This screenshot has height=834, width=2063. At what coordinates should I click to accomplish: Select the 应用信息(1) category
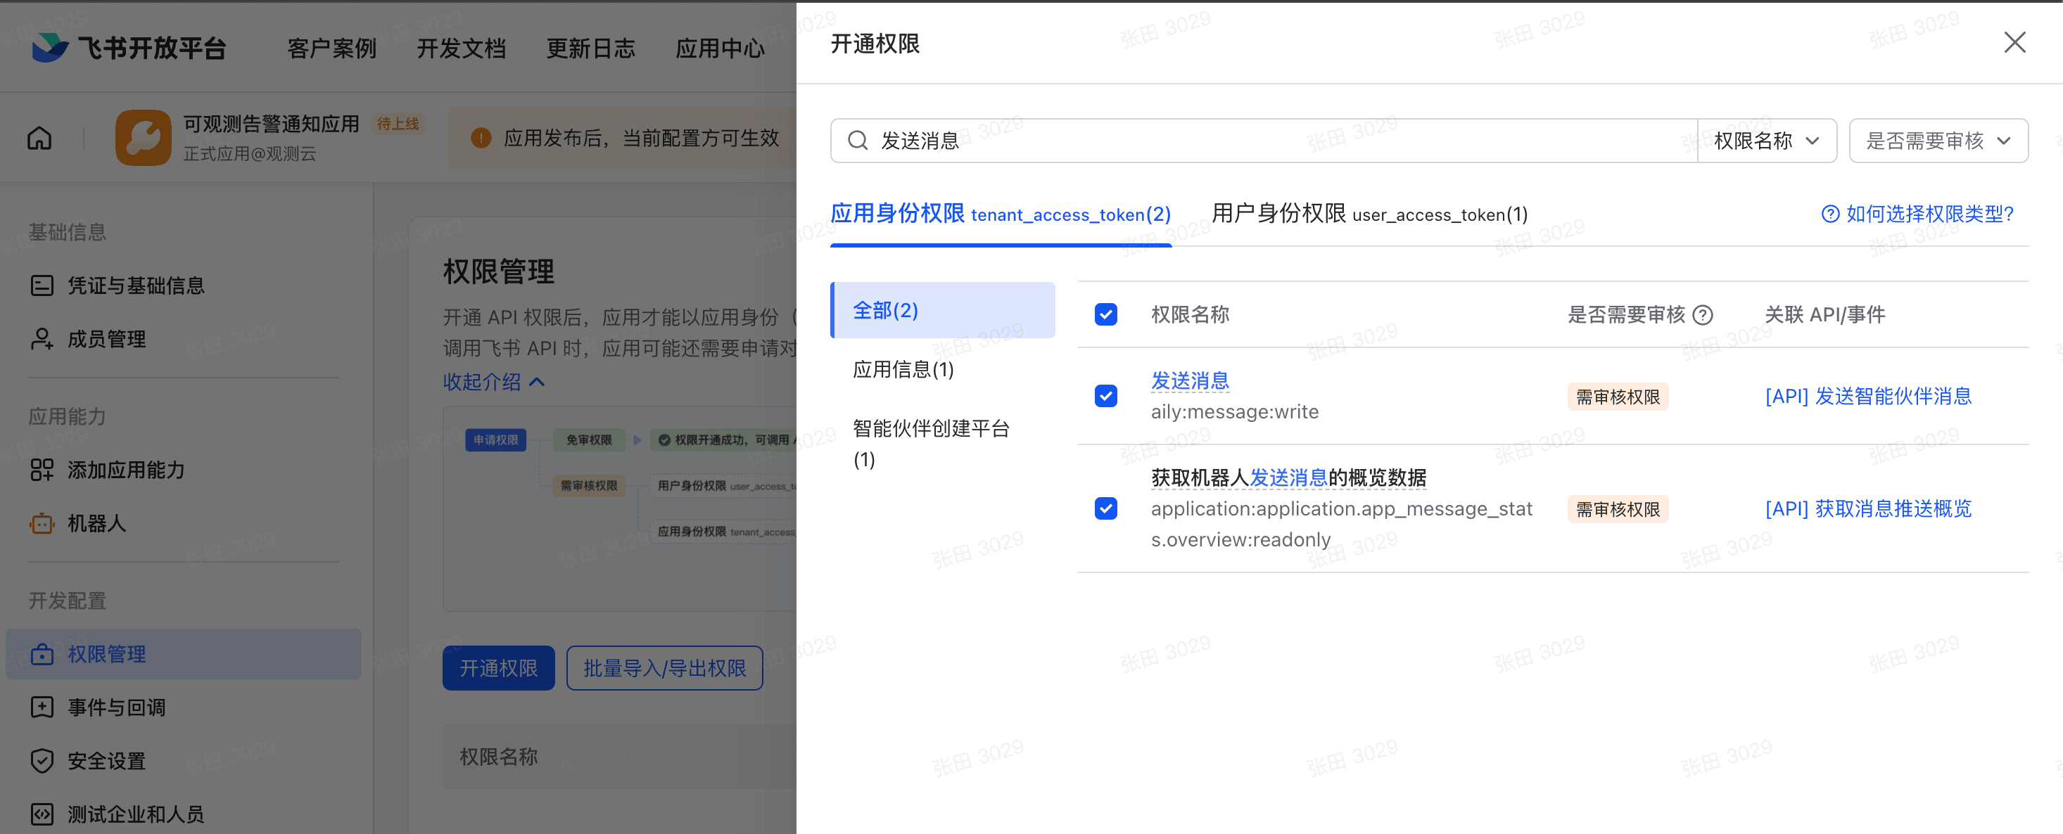pyautogui.click(x=903, y=370)
